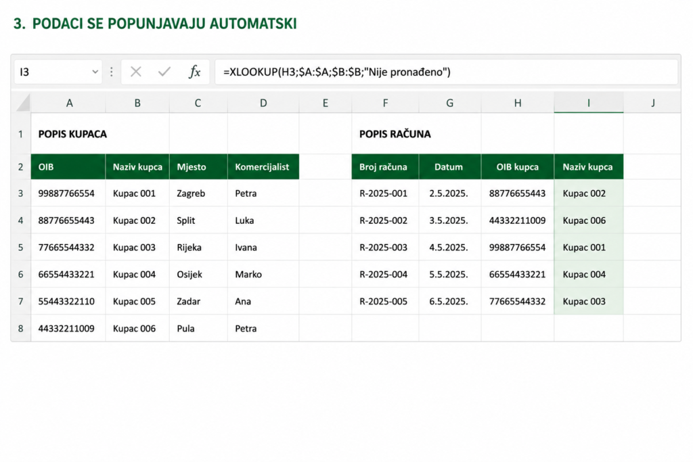Select column B header
The height and width of the screenshot is (462, 693).
point(137,103)
